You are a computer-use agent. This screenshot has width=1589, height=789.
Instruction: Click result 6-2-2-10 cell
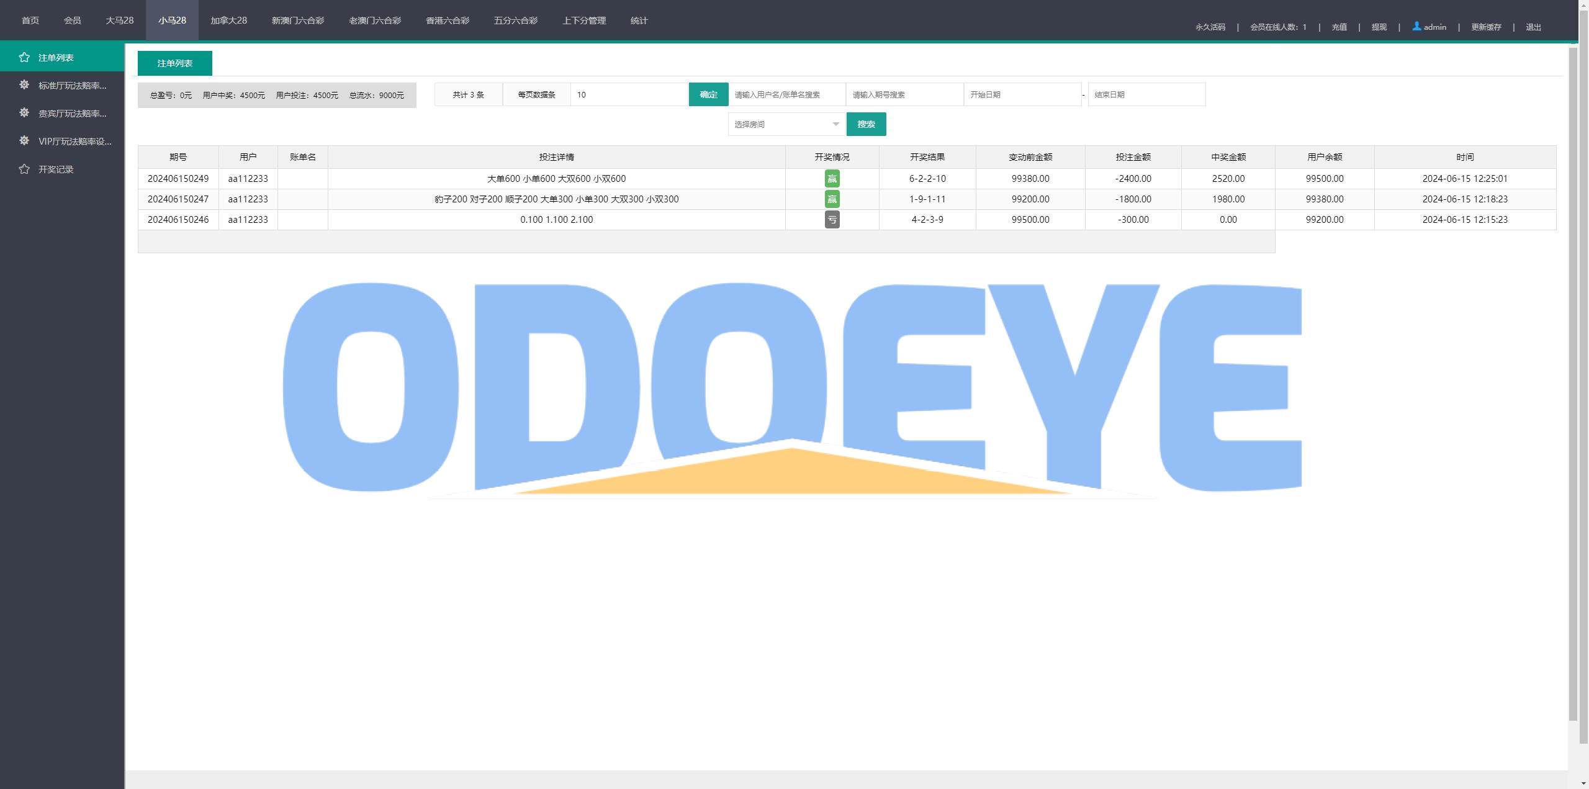[x=927, y=179]
